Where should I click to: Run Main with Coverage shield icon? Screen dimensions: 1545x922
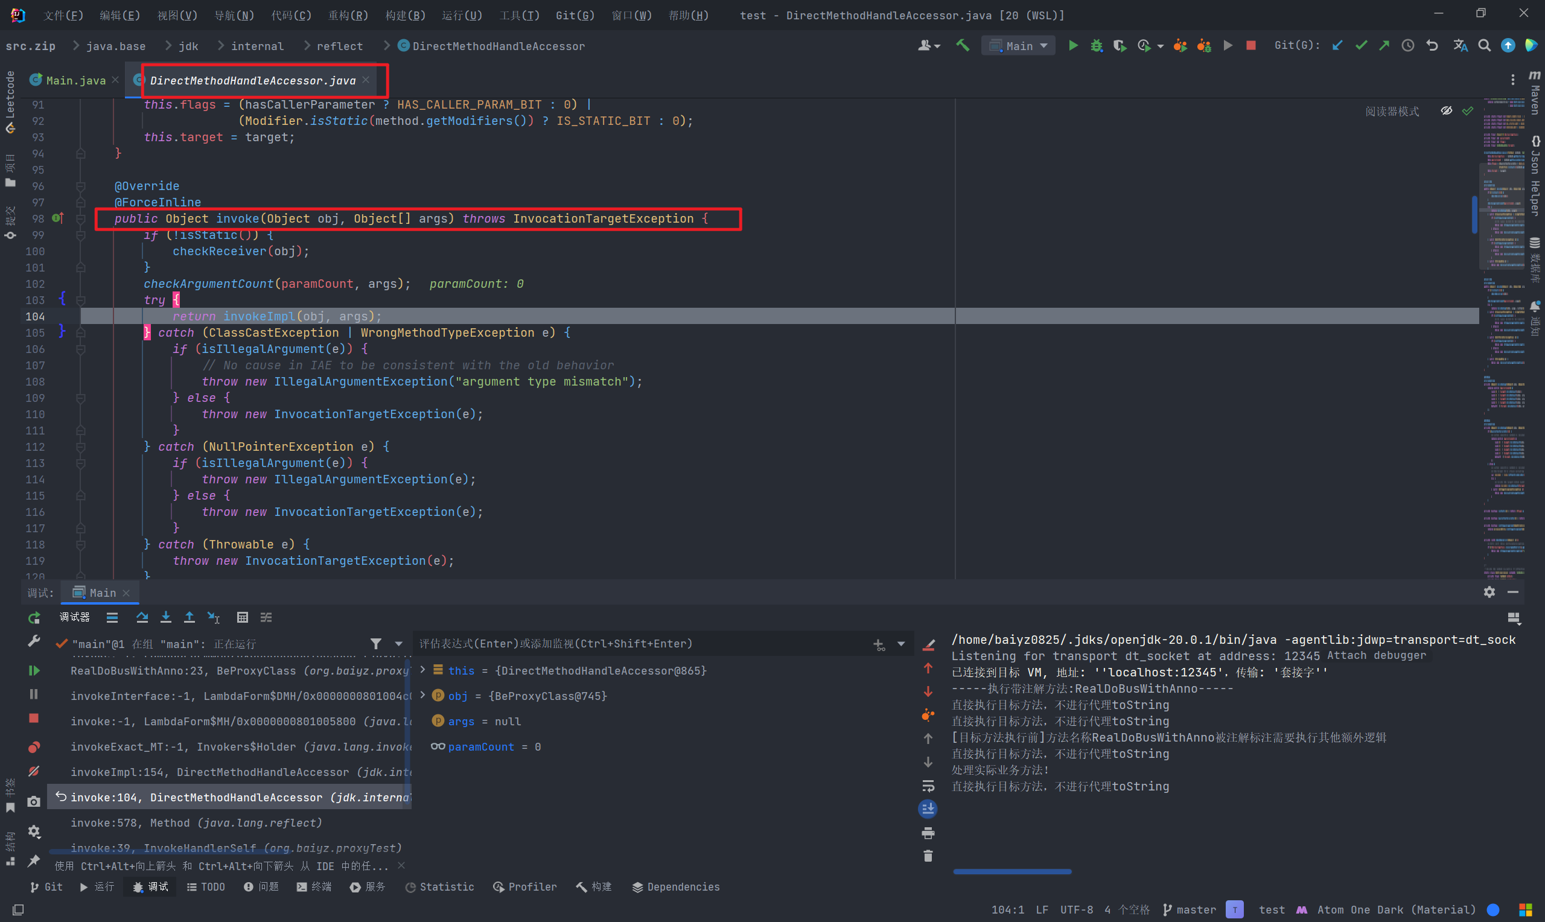pyautogui.click(x=1120, y=45)
